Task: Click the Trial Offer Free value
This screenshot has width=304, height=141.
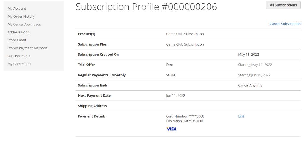Action: point(170,65)
